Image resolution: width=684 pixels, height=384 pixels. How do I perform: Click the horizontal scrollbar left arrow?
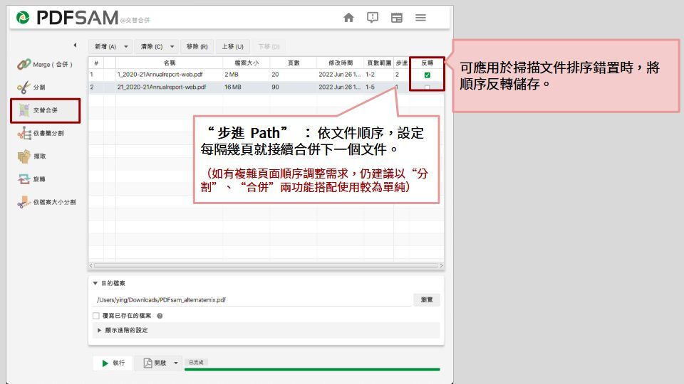pos(91,265)
